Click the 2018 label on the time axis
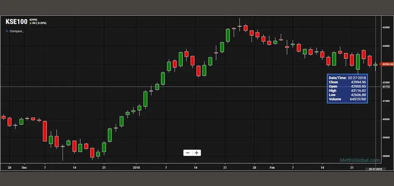 click(136, 167)
